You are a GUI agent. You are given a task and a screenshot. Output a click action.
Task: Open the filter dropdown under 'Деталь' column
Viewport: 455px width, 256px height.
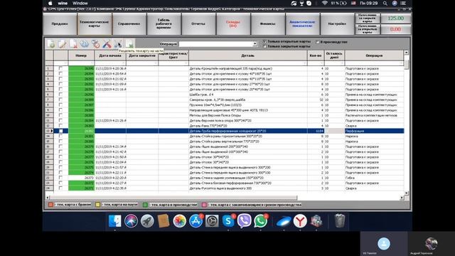(x=305, y=63)
